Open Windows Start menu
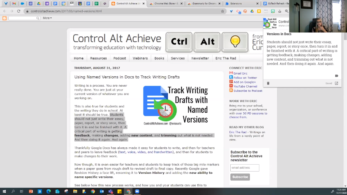The image size is (347, 195). click(4, 192)
